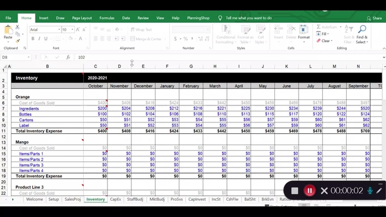The height and width of the screenshot is (217, 386).
Task: Pause the screen recording
Action: (309, 190)
